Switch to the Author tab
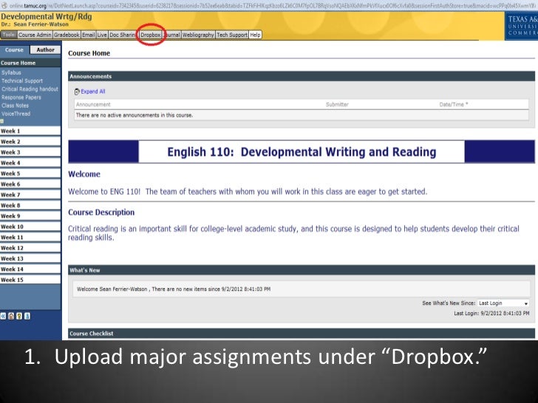Image resolution: width=538 pixels, height=403 pixels. pos(45,49)
